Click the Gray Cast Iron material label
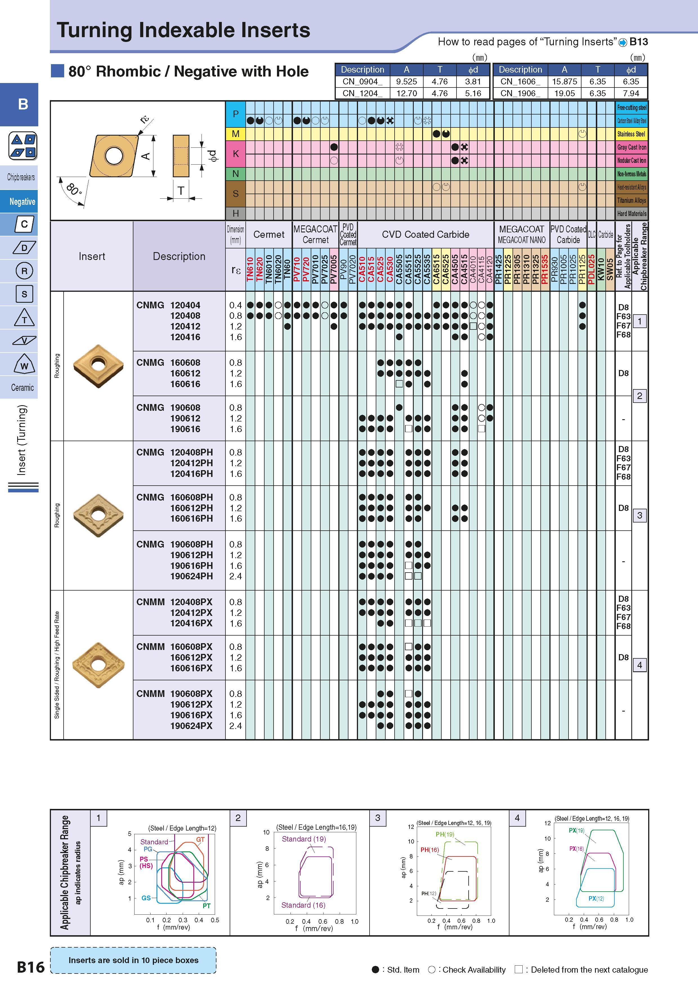The image size is (698, 987). click(631, 147)
